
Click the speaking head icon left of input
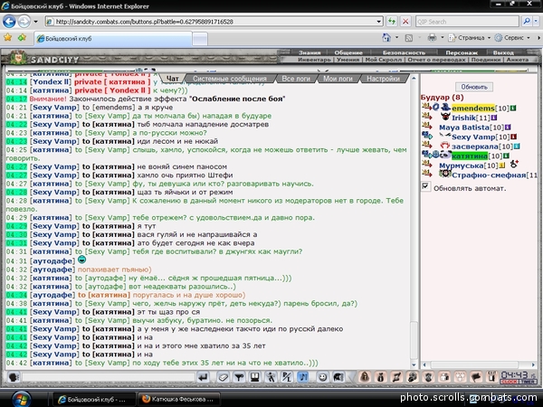tap(14, 377)
